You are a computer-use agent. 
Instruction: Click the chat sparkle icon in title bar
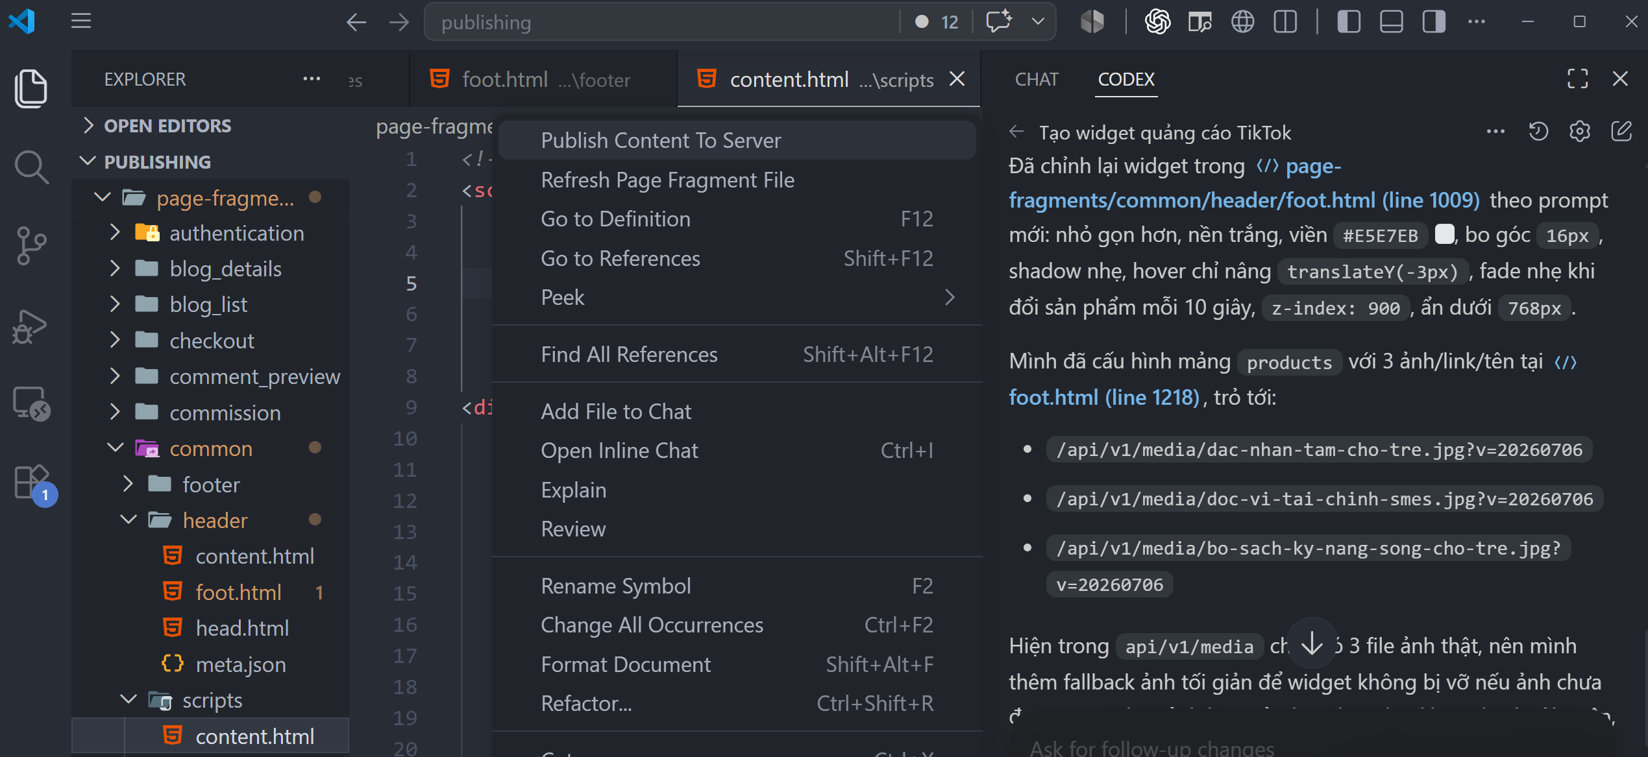click(999, 21)
